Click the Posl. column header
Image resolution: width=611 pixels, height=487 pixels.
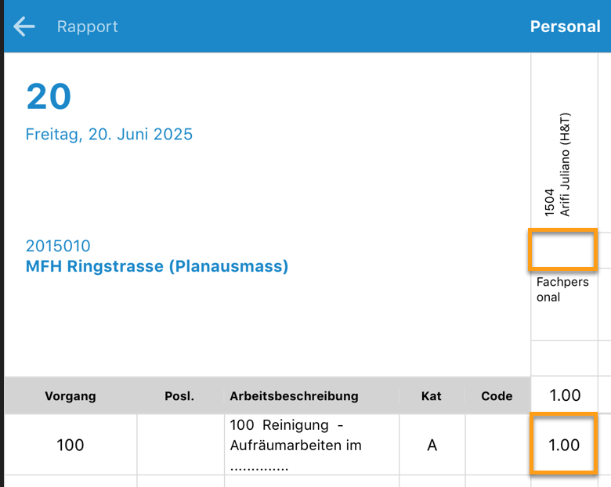(179, 396)
